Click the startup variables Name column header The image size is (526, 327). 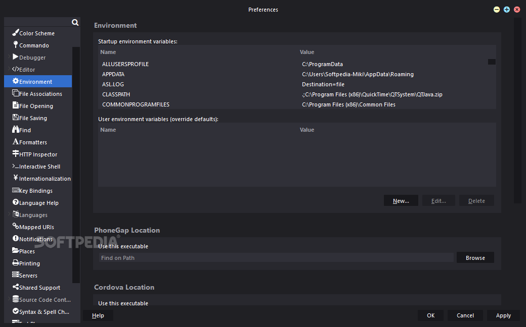108,52
